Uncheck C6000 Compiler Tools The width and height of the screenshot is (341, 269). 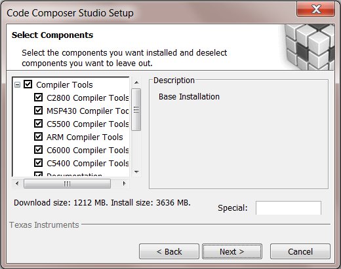coord(38,150)
